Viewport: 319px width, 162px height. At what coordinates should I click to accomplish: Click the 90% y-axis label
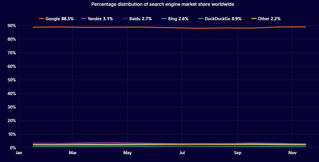(x=12, y=26)
